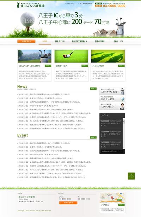Image resolution: width=141 pixels, height=217 pixels.
Task: Click the News item about FM1540 ラジオCM
Action: pyautogui.click(x=38, y=106)
